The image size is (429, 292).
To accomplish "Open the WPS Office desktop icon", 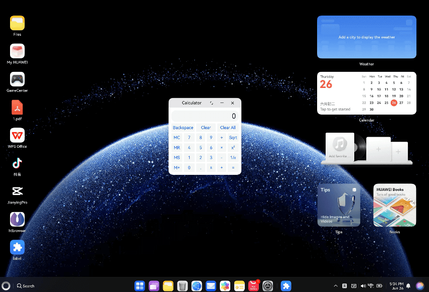I will point(18,135).
